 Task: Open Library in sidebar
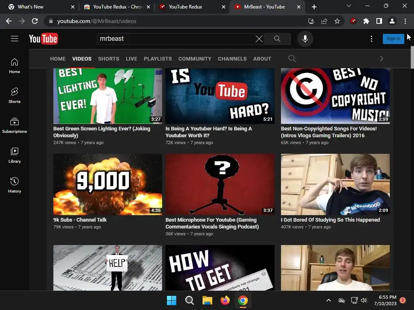click(x=15, y=155)
